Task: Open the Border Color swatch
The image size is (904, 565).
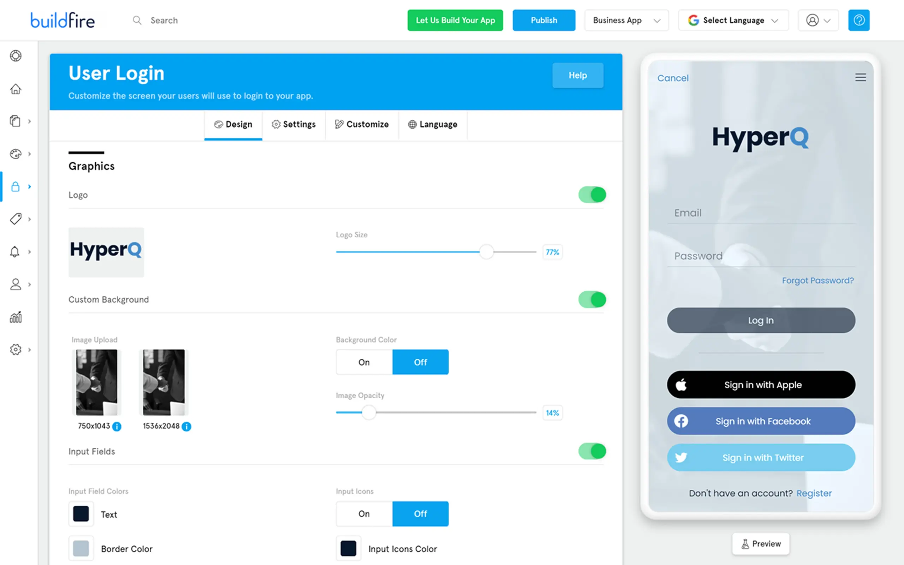Action: (81, 548)
